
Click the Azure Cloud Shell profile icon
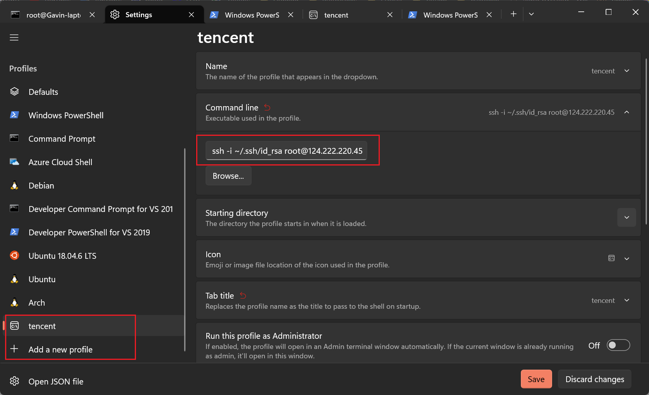tap(14, 162)
